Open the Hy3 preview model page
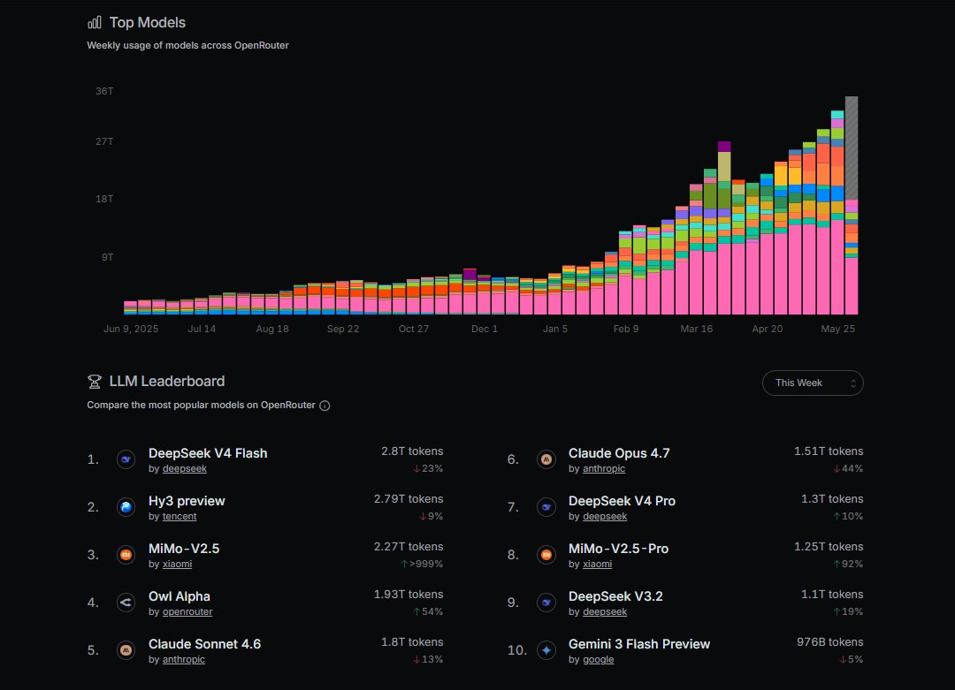955x690 pixels. click(x=187, y=501)
